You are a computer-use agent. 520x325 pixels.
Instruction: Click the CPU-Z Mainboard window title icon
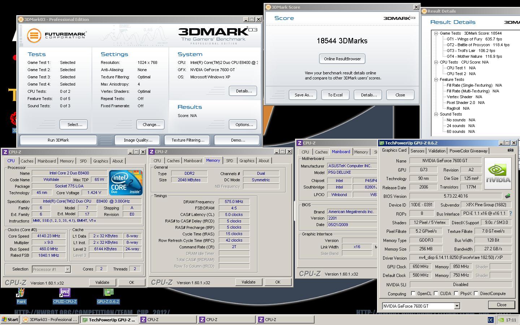[299, 143]
